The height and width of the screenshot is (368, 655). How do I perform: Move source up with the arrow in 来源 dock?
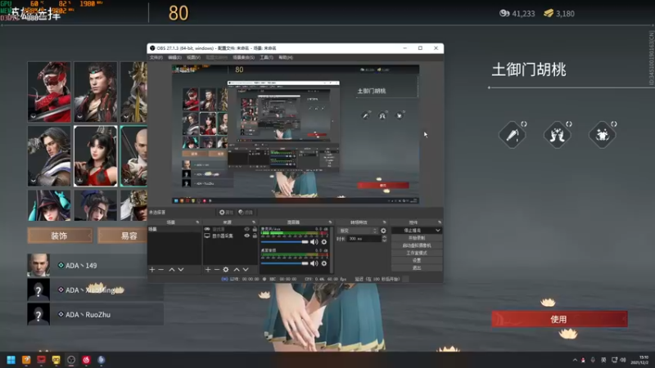237,270
